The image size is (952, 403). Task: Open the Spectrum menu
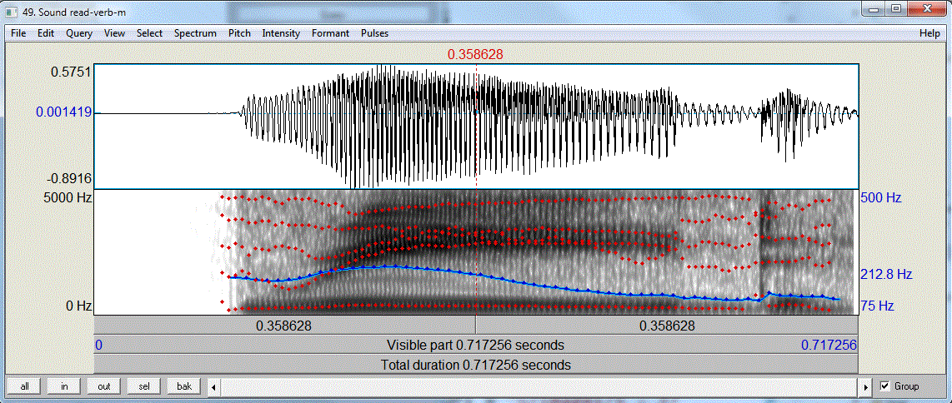[196, 33]
